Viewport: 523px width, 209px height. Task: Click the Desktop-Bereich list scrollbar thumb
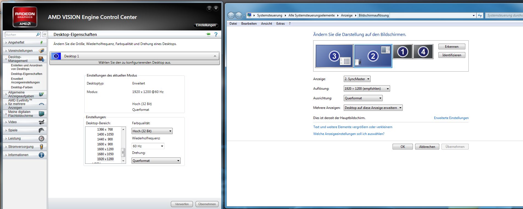pos(123,152)
